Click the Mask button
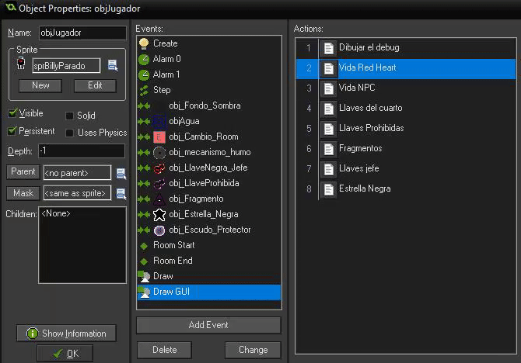This screenshot has width=521, height=363. tap(23, 193)
